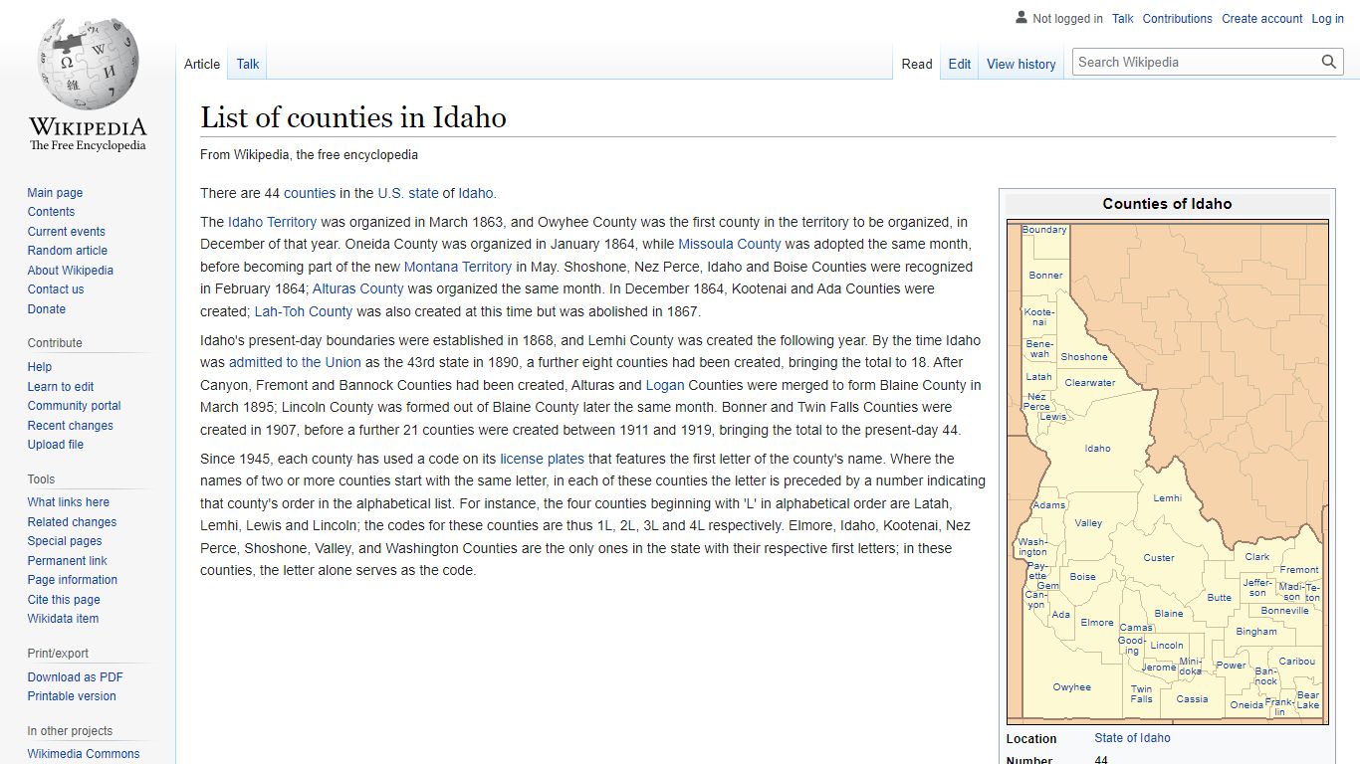Open Contributions link
Viewport: 1360px width, 764px height.
click(x=1178, y=19)
